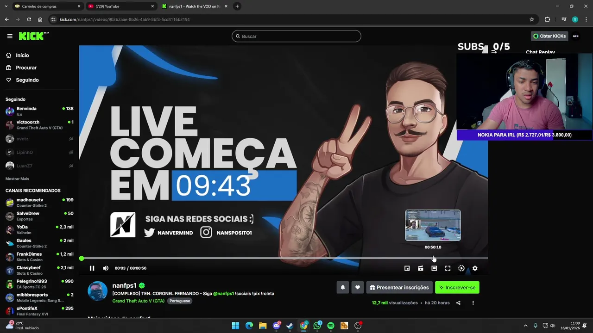Open offline channel LipinhO
This screenshot has height=333, width=593.
point(39,152)
